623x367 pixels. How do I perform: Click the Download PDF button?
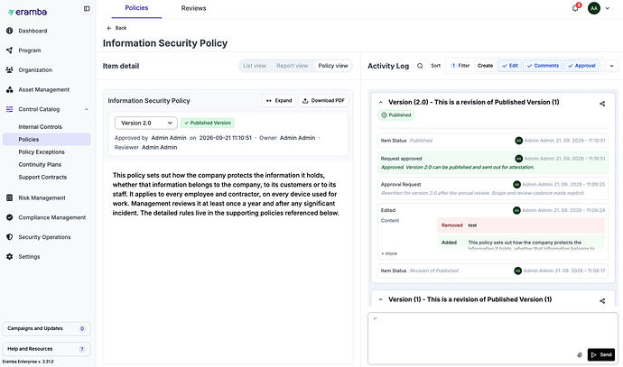coord(323,101)
